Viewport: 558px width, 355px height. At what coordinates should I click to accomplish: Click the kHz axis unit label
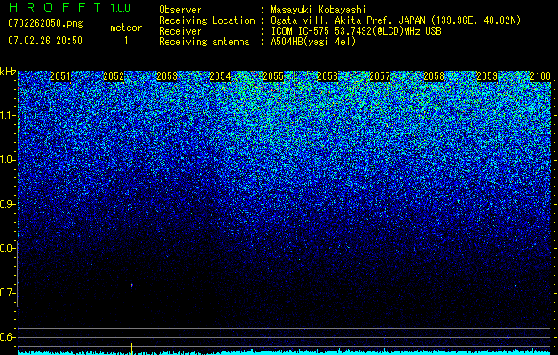click(8, 72)
